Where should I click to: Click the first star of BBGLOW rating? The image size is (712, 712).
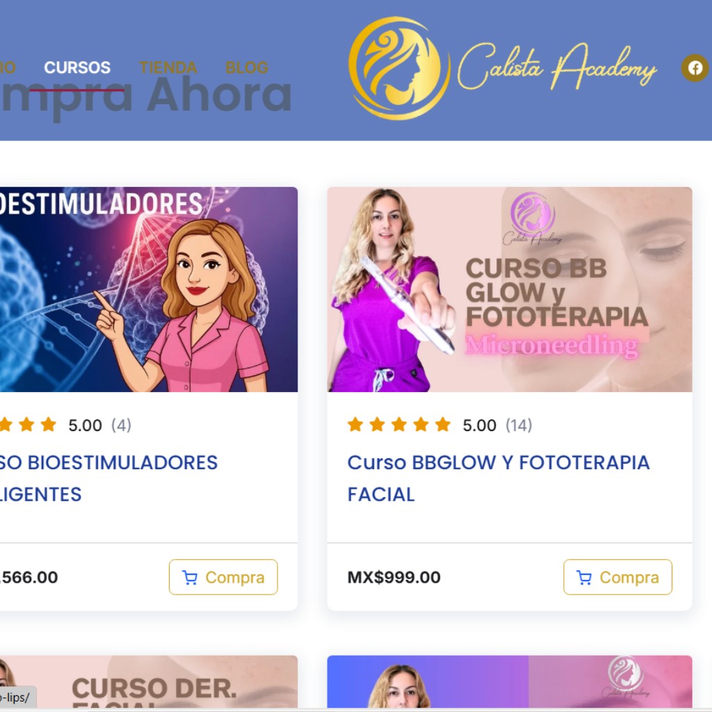tap(355, 425)
